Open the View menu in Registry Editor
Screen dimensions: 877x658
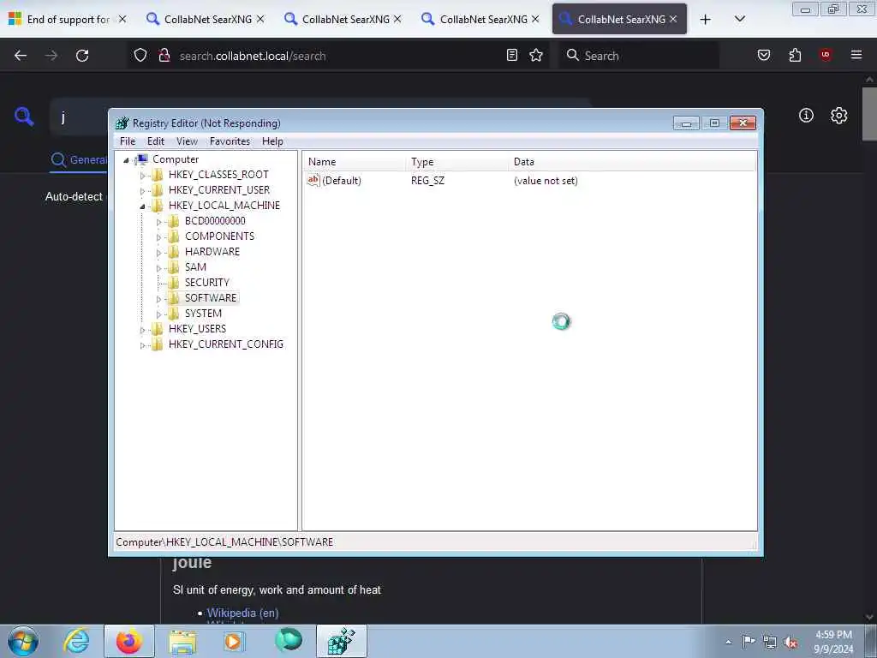[187, 141]
